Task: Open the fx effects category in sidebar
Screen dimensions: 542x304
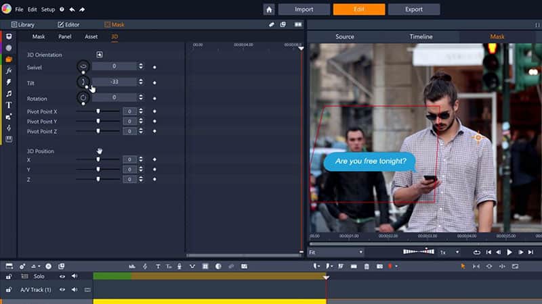Action: (x=9, y=70)
